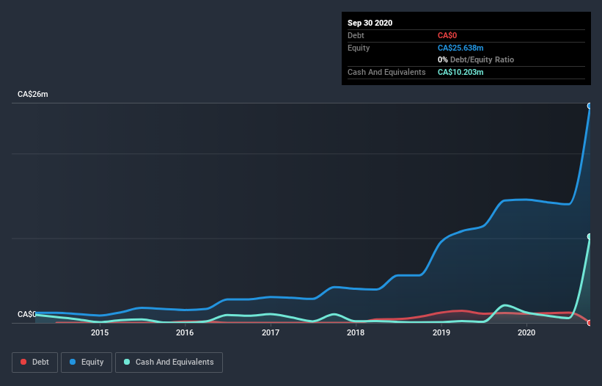Click the teal Cash And Equivalents legend dot

coord(127,362)
